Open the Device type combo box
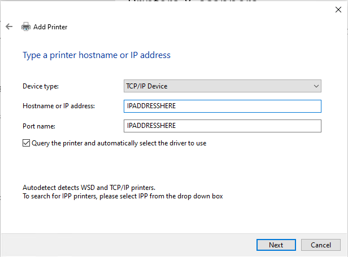348x257 pixels. coord(222,86)
